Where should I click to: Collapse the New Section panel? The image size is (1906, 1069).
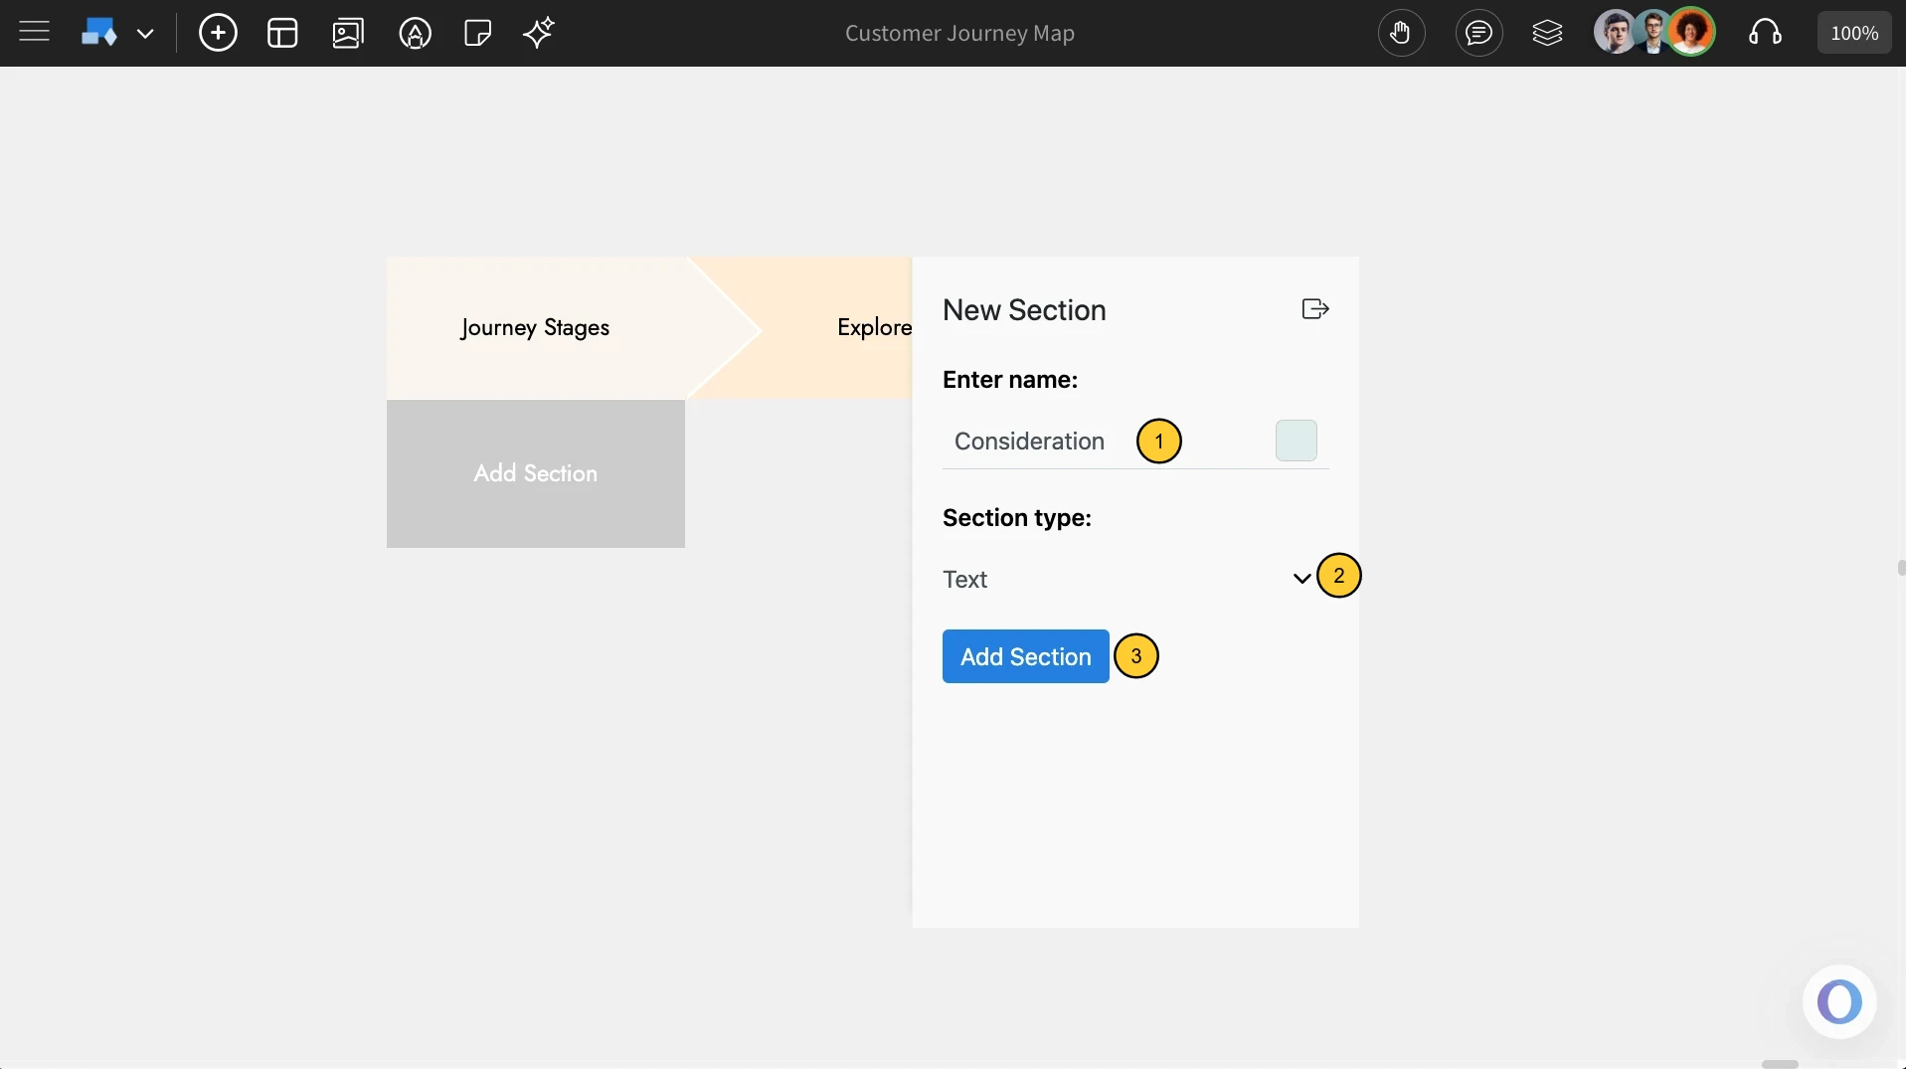[1314, 309]
